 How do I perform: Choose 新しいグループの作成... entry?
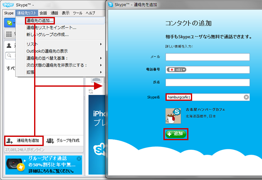click(x=60, y=35)
